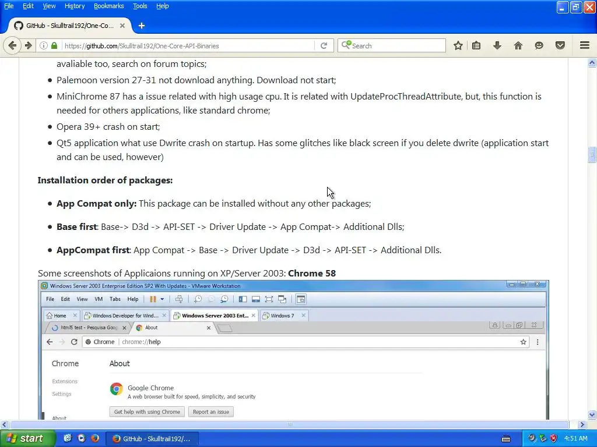Click the Safely Remove Hardware tray icon
Image resolution: width=597 pixels, height=447 pixels.
coord(543,438)
